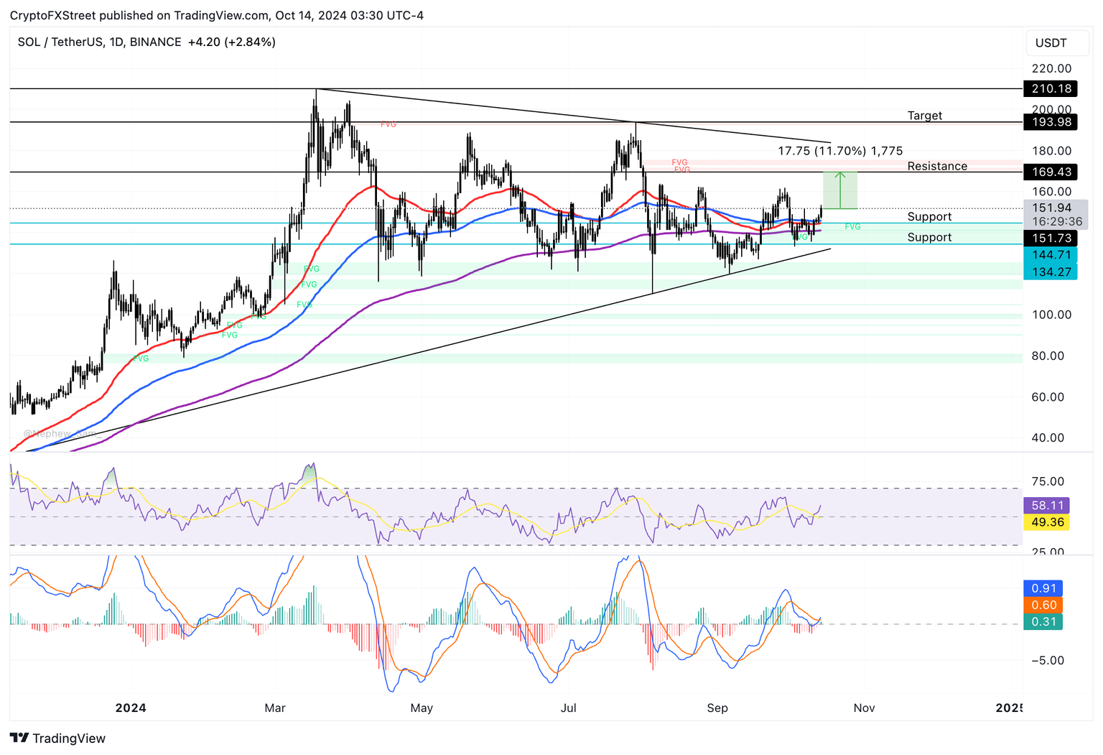Click the 17.75 (11.70%) measurement label
The height and width of the screenshot is (755, 1103).
840,151
